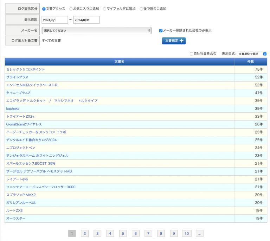The image size is (270, 241).
Task: Open the レイアートevo link
Action: [17, 179]
